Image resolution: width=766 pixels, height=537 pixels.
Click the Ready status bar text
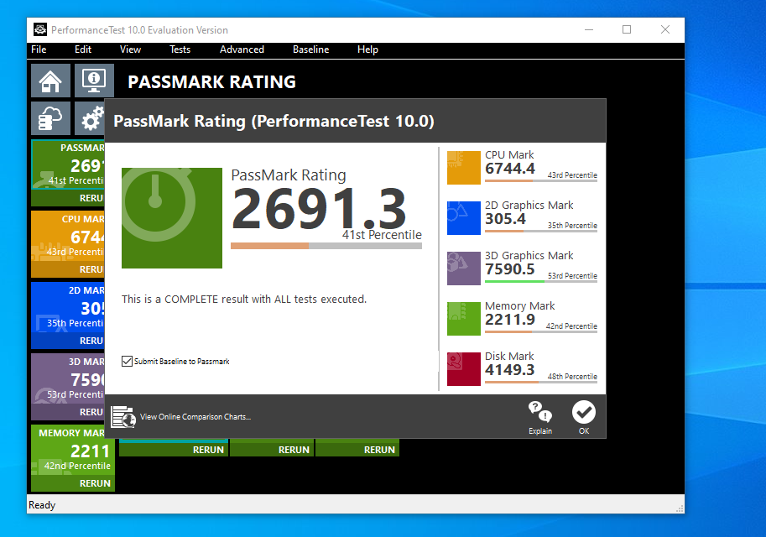coord(42,505)
